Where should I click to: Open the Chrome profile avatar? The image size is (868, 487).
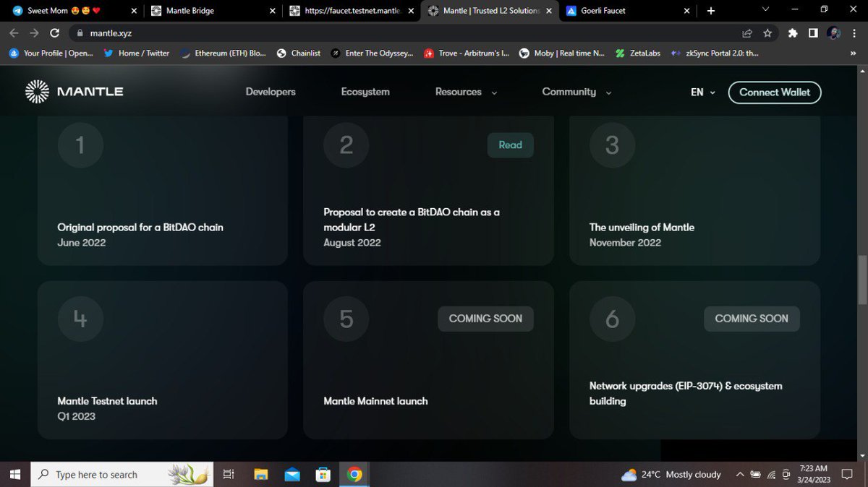833,33
